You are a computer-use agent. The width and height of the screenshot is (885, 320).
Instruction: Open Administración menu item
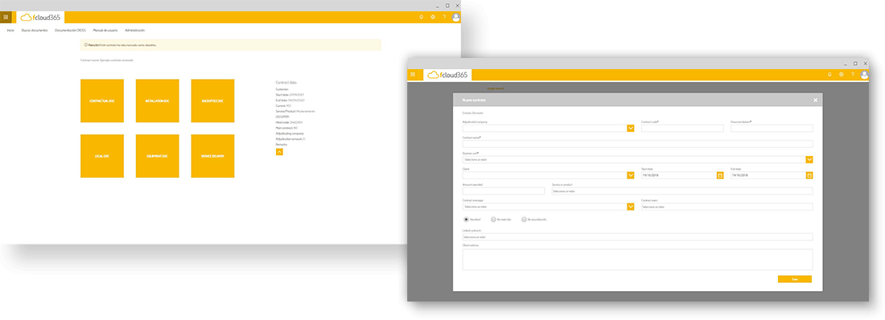coord(135,30)
